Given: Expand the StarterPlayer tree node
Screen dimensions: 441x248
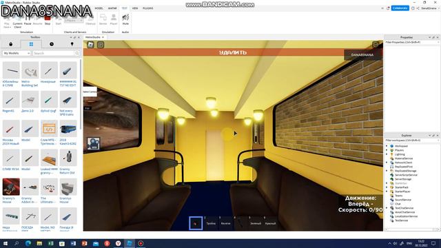Looking at the screenshot, I should [x=387, y=192].
